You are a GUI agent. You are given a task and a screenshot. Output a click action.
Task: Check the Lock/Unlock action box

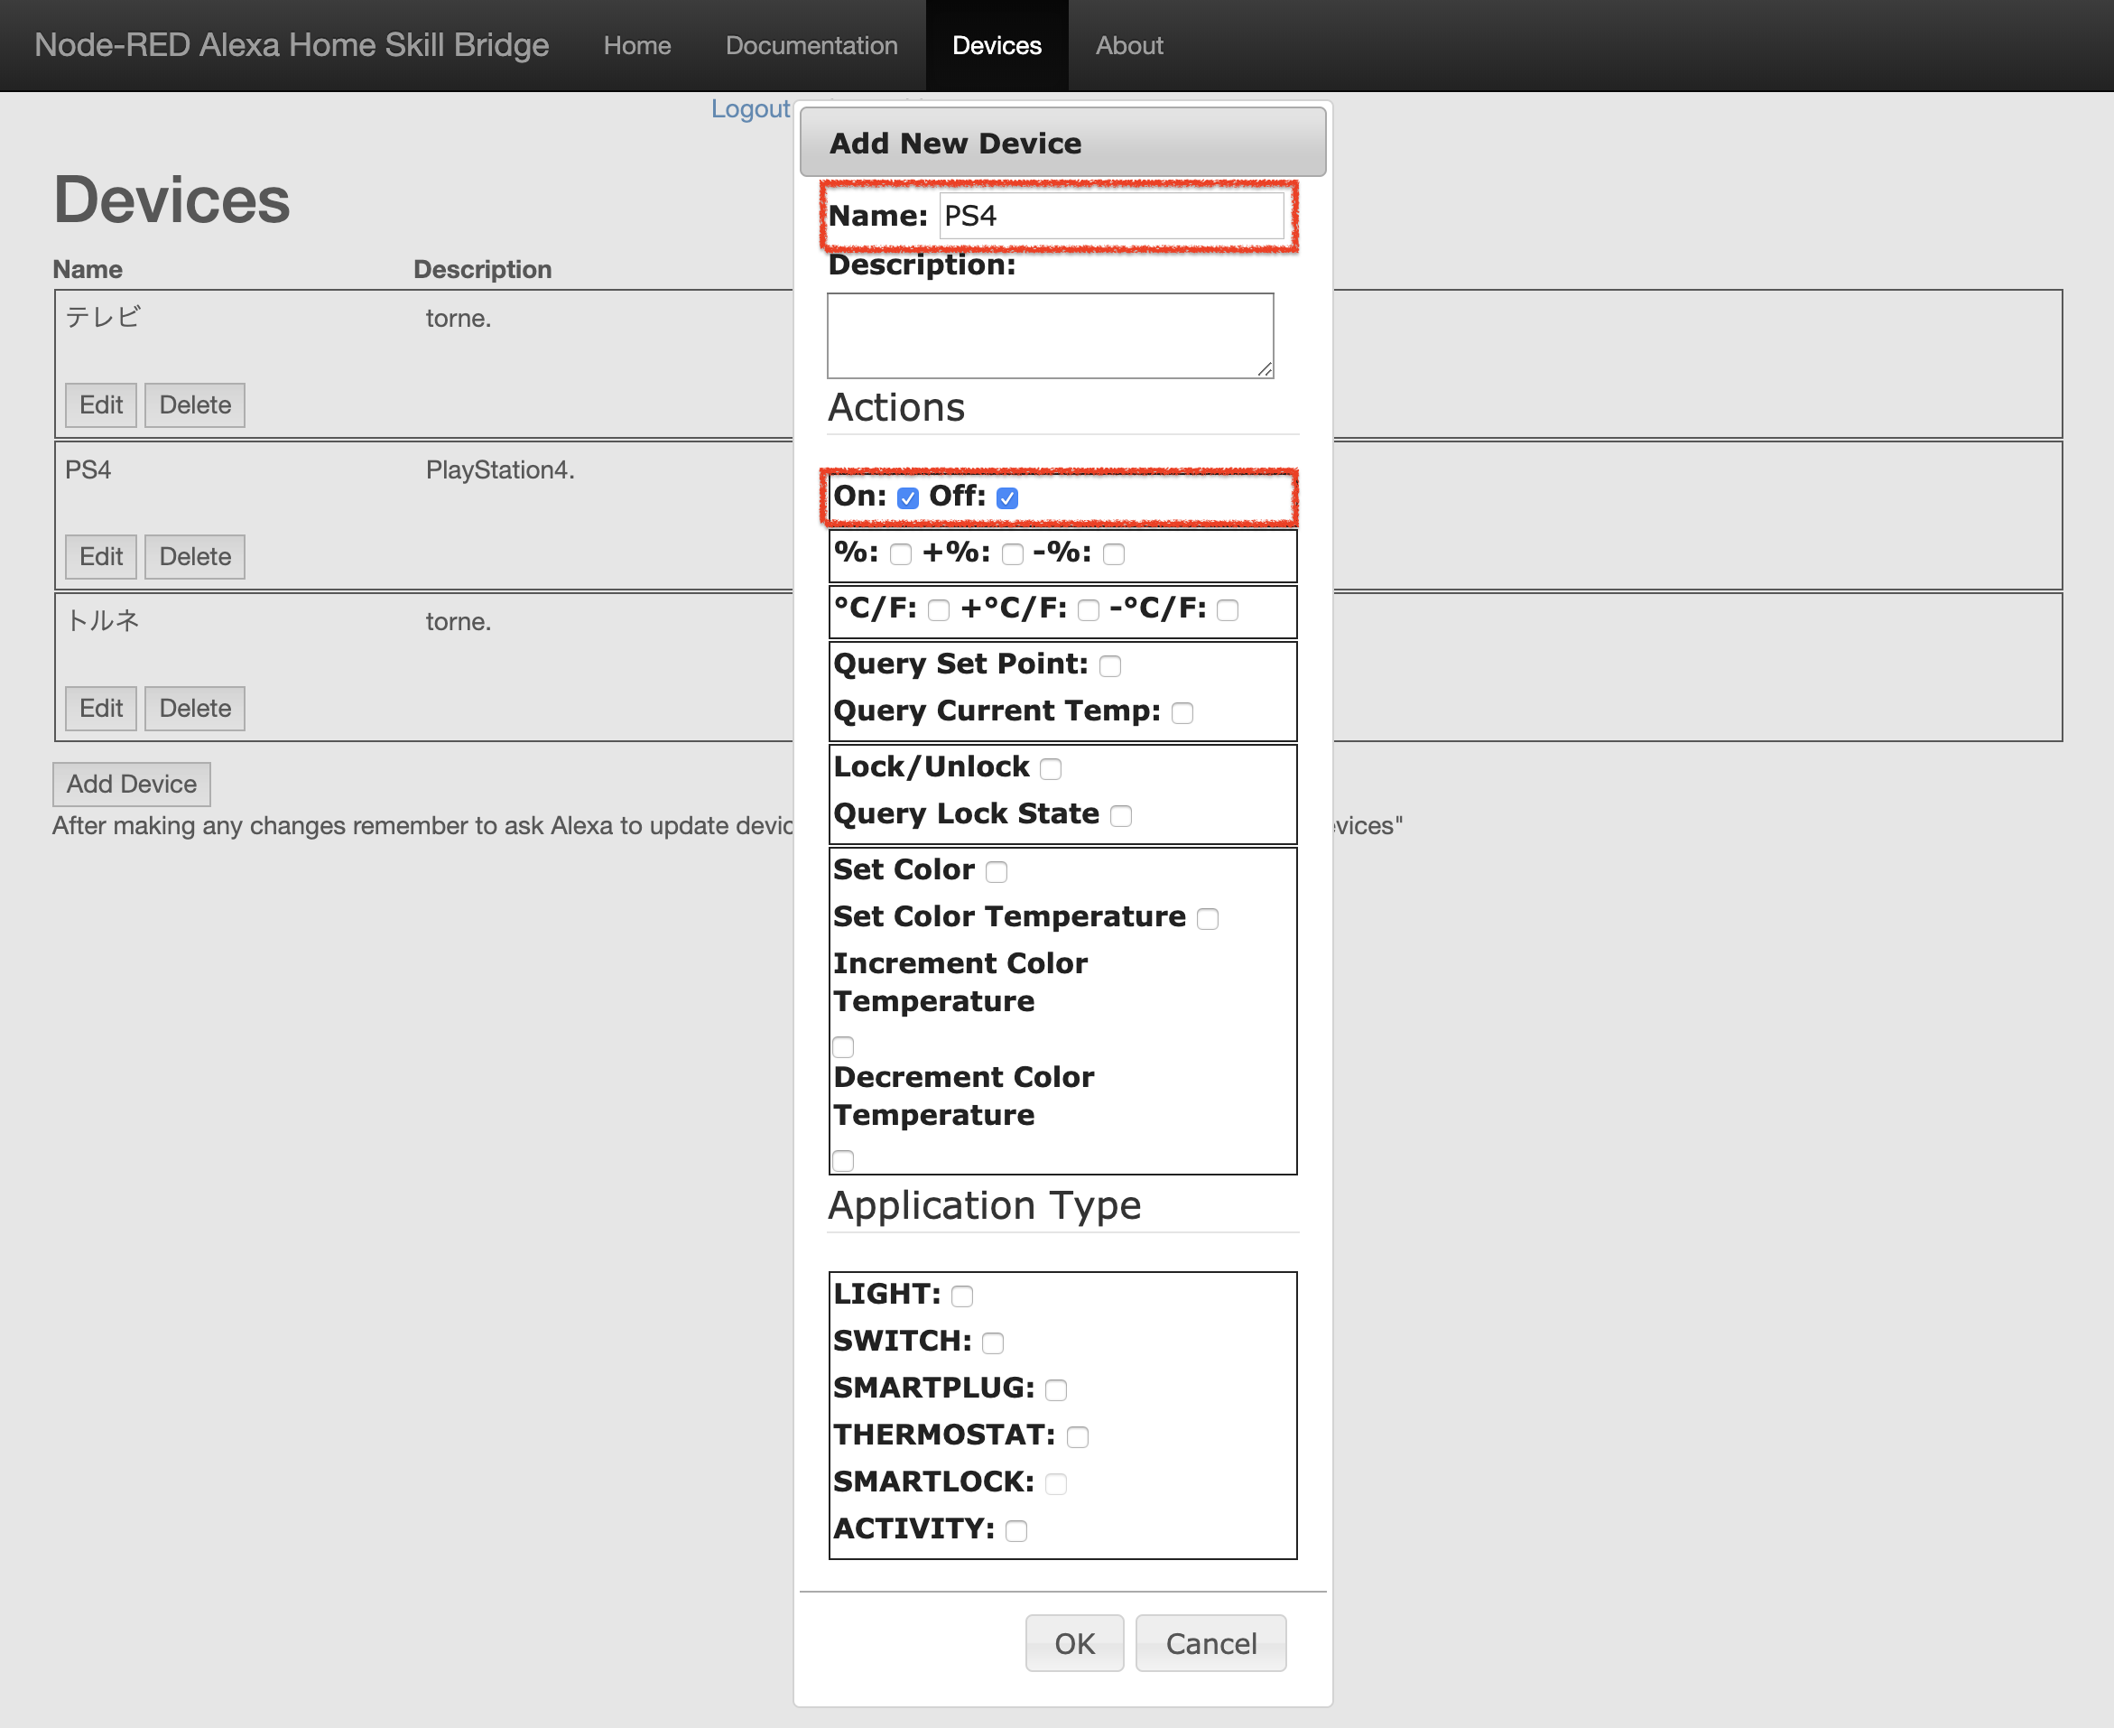[x=1051, y=768]
